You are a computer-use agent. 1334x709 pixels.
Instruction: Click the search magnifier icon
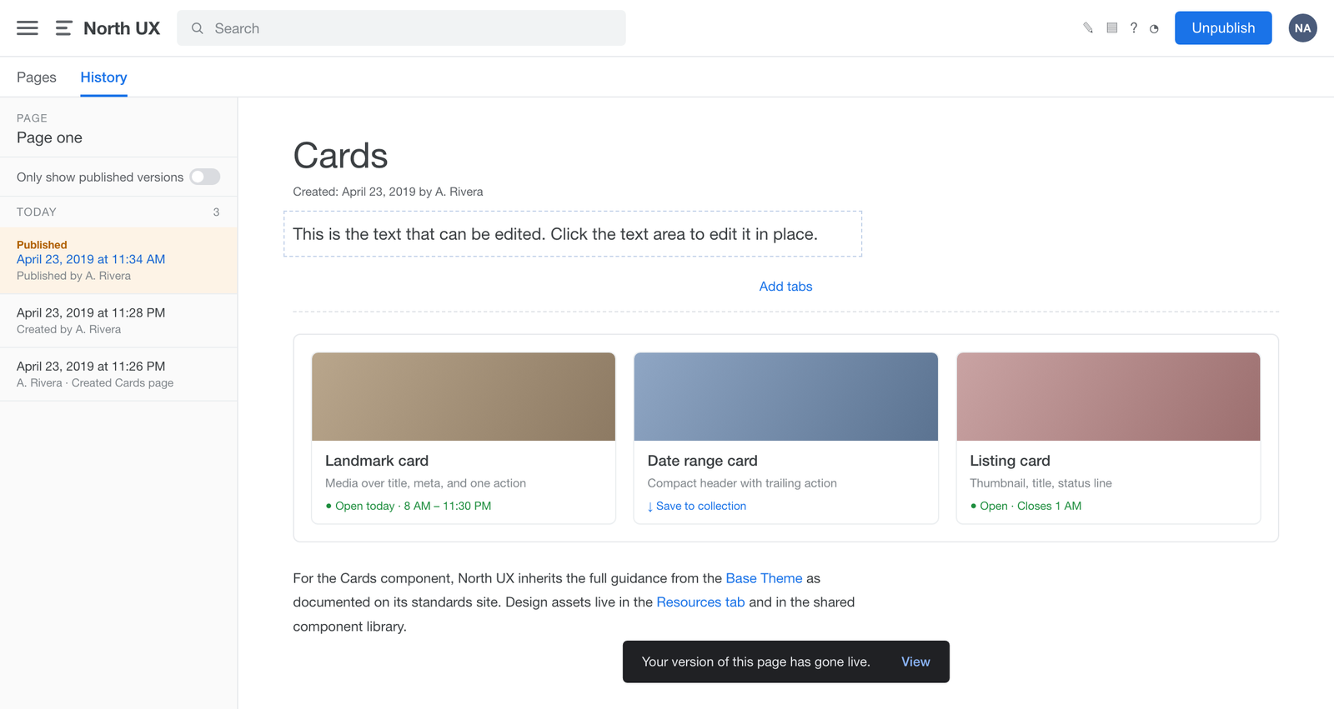pyautogui.click(x=198, y=28)
